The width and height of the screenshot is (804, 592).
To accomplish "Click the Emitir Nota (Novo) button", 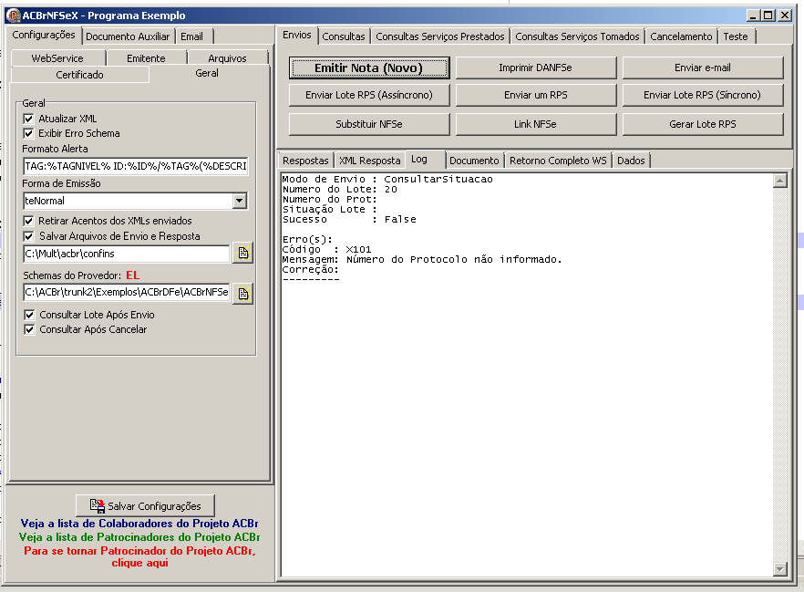I will click(368, 68).
